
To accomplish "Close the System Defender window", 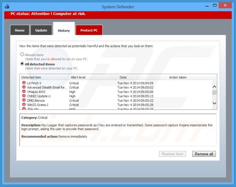I will point(225,5).
